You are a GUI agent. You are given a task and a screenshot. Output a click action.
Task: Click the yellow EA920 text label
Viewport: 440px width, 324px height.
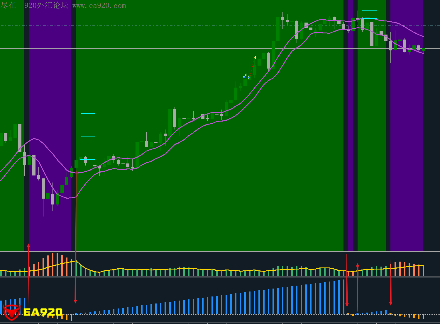[43, 312]
